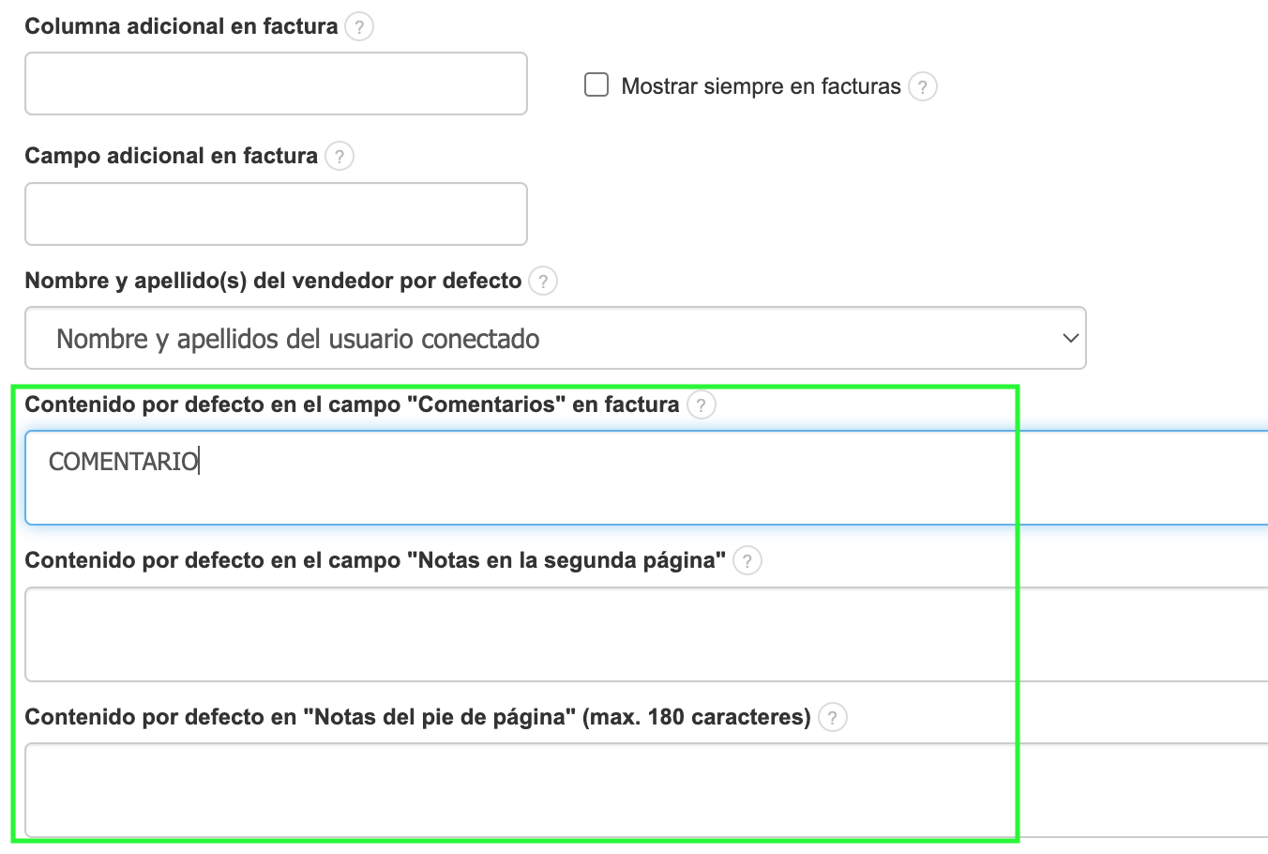Viewport: 1268px width, 854px height.
Task: Focus the Notas en la segunda página textarea
Action: point(646,634)
